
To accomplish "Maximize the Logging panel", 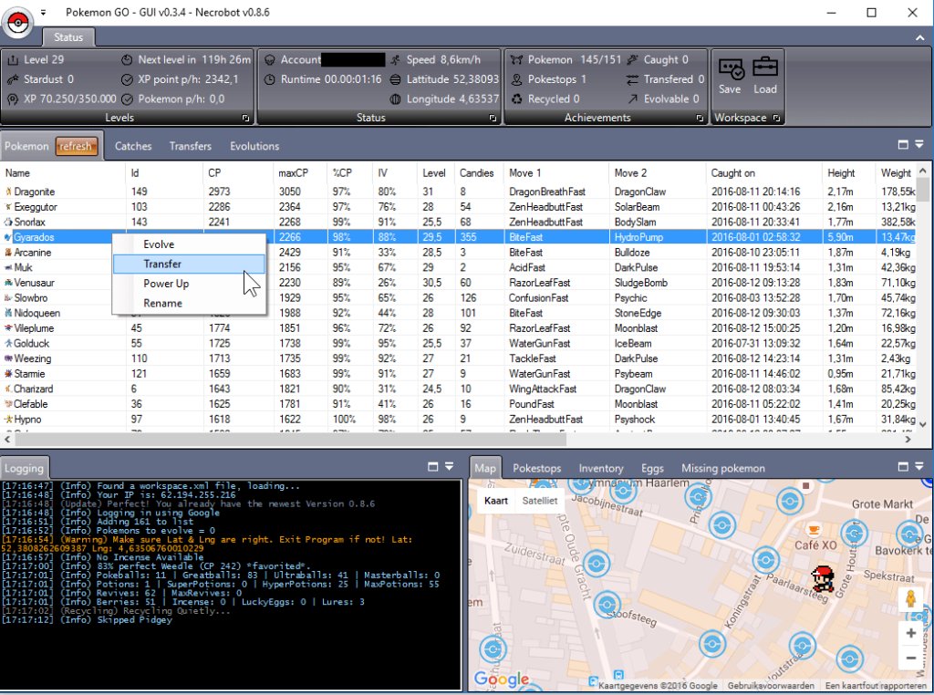I will tap(433, 467).
